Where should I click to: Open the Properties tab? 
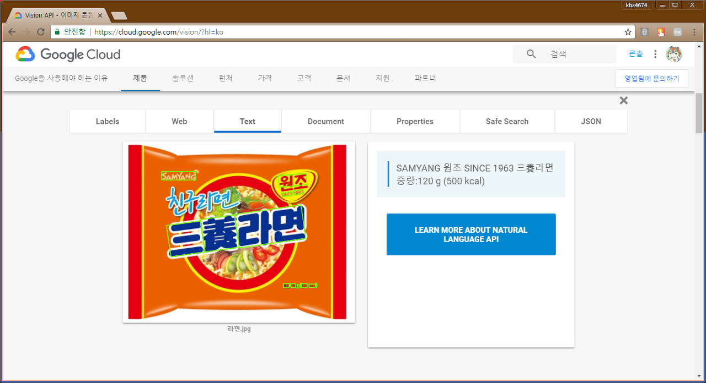click(x=415, y=121)
